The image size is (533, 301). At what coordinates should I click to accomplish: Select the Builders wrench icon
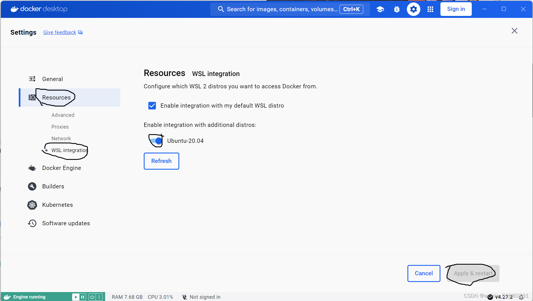32,186
